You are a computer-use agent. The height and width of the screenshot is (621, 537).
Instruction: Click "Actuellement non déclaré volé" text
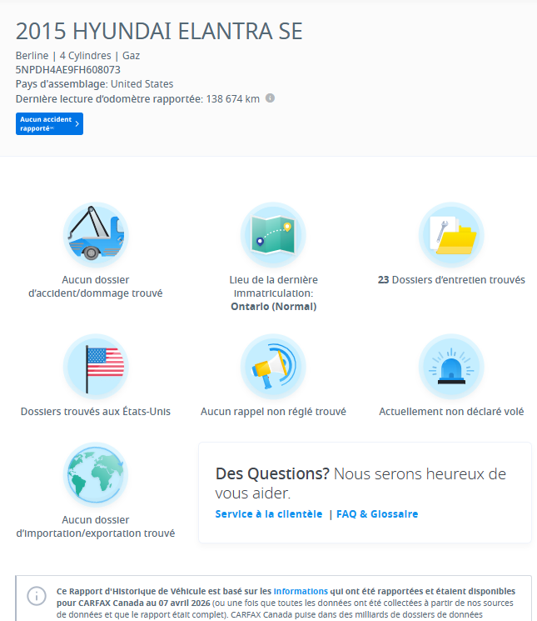[x=451, y=412]
